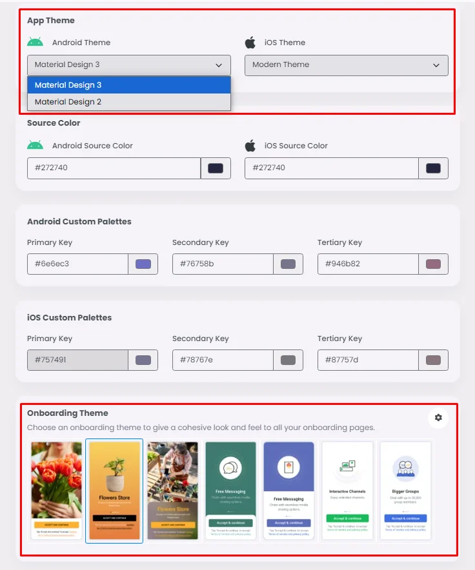The height and width of the screenshot is (570, 475).
Task: Open Android Tertiary Key color swatch
Action: (433, 264)
